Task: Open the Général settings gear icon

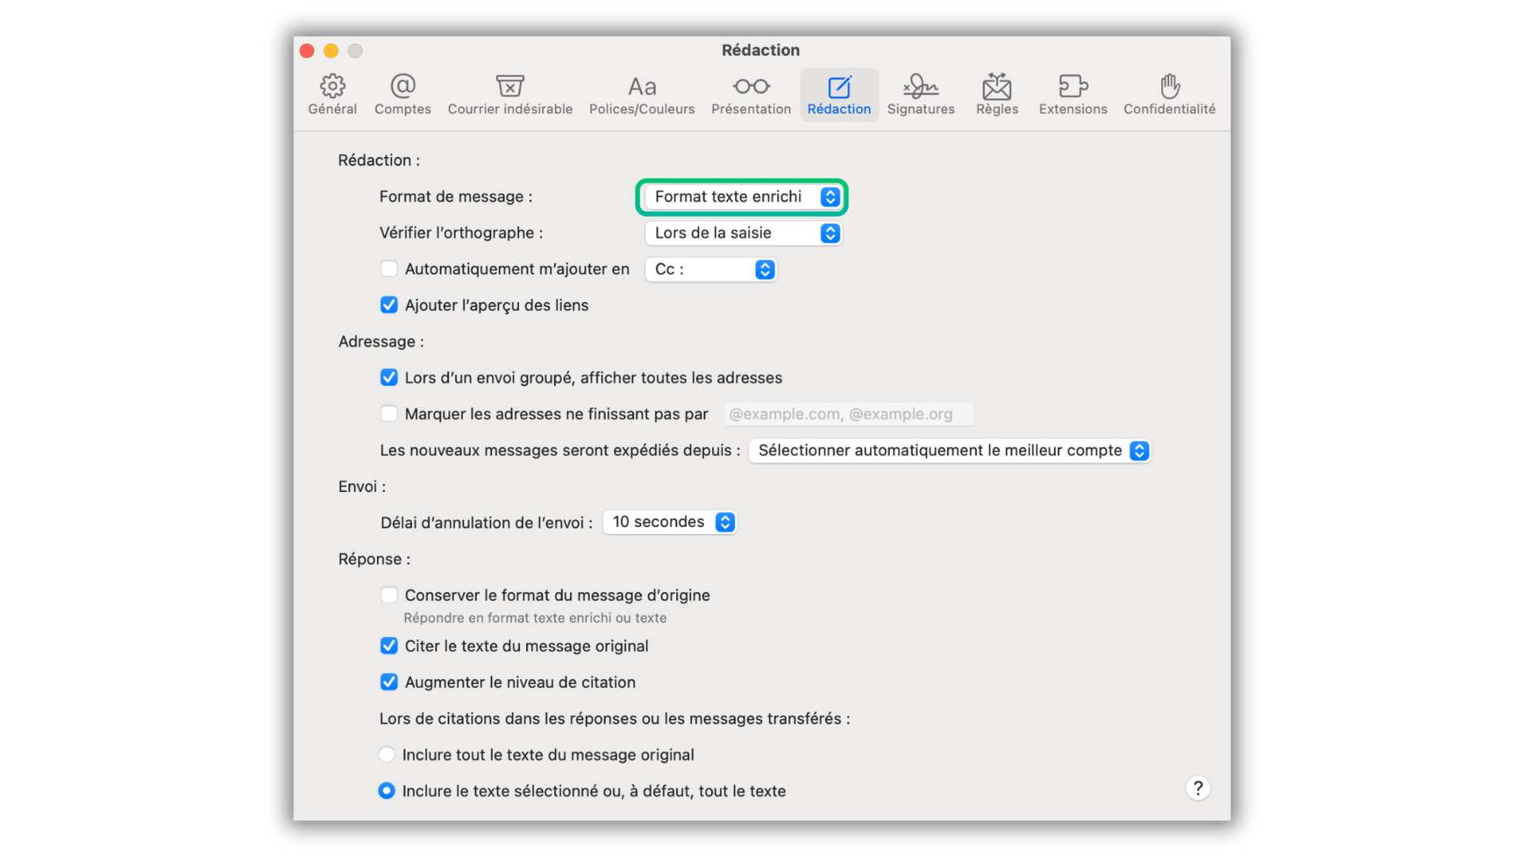Action: [332, 86]
